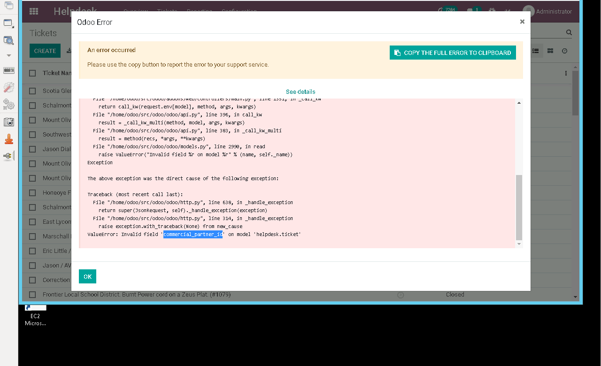Click traceback scrollbar up arrow
The image size is (601, 366).
(519, 103)
